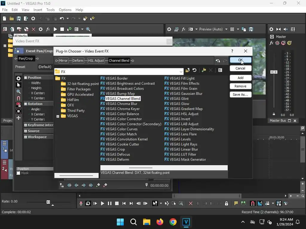The image size is (306, 229).
Task: Open the Edit menu
Action: coord(15,10)
